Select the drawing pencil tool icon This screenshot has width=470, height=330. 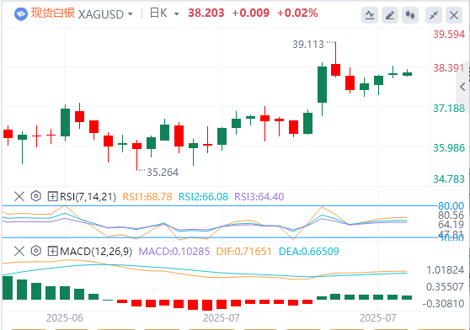[x=390, y=14]
